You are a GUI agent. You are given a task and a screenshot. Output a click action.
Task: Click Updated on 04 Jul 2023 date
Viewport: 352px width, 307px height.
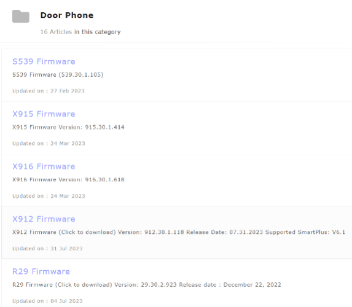coord(47,301)
